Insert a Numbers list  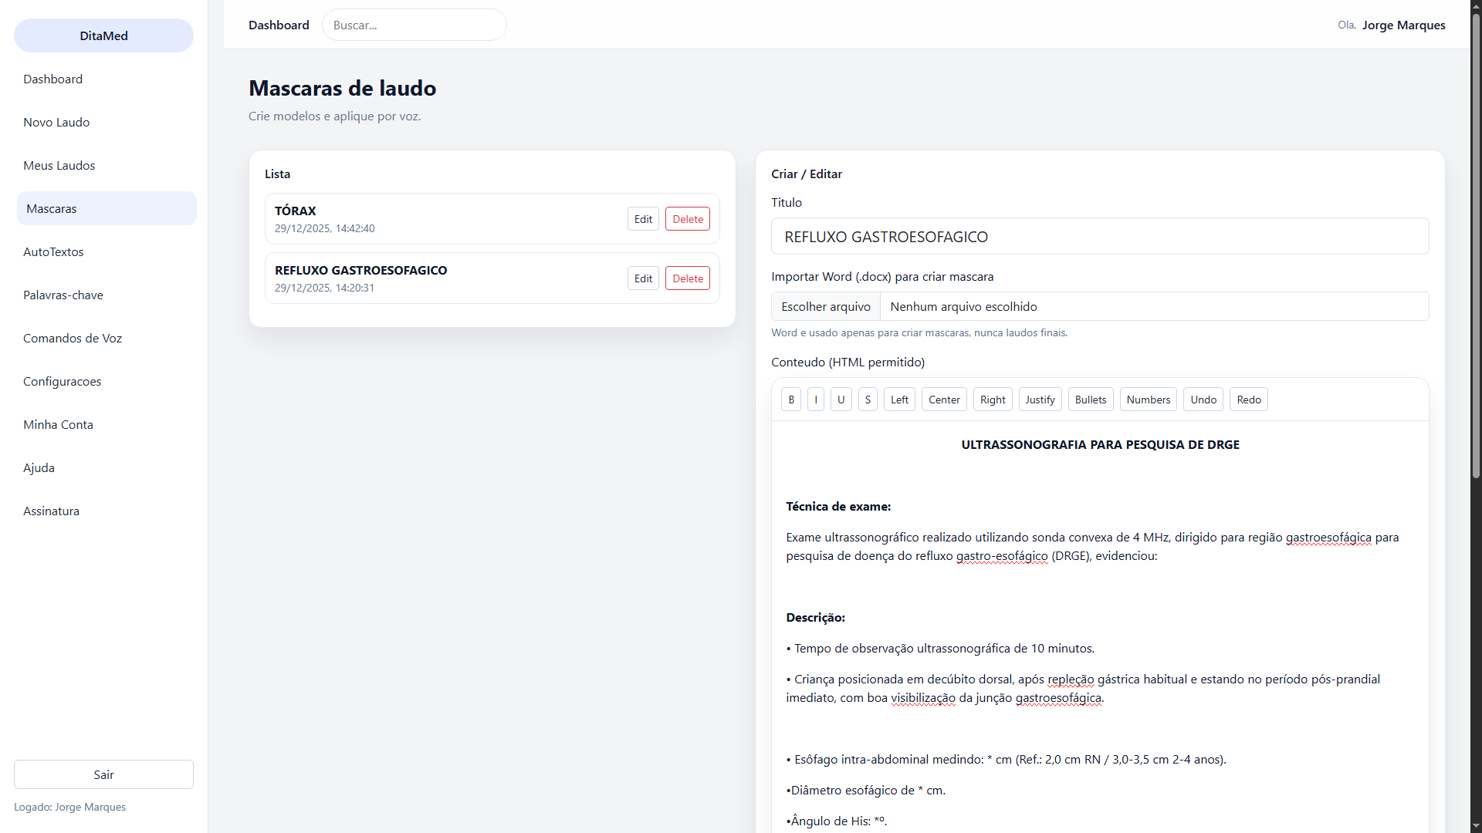[x=1148, y=400]
